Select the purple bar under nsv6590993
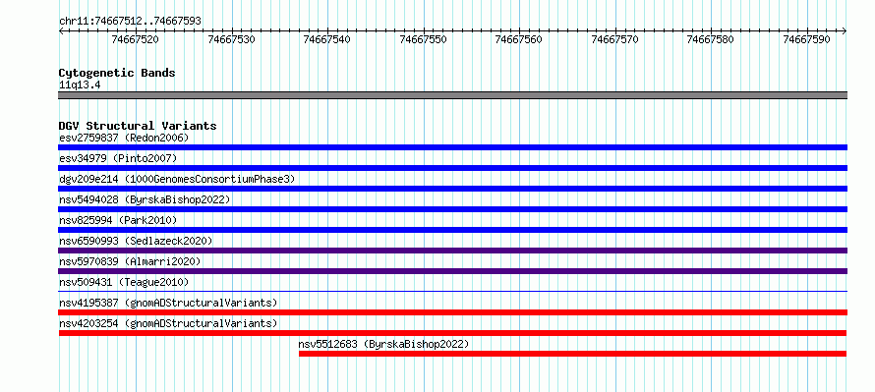 (x=452, y=251)
